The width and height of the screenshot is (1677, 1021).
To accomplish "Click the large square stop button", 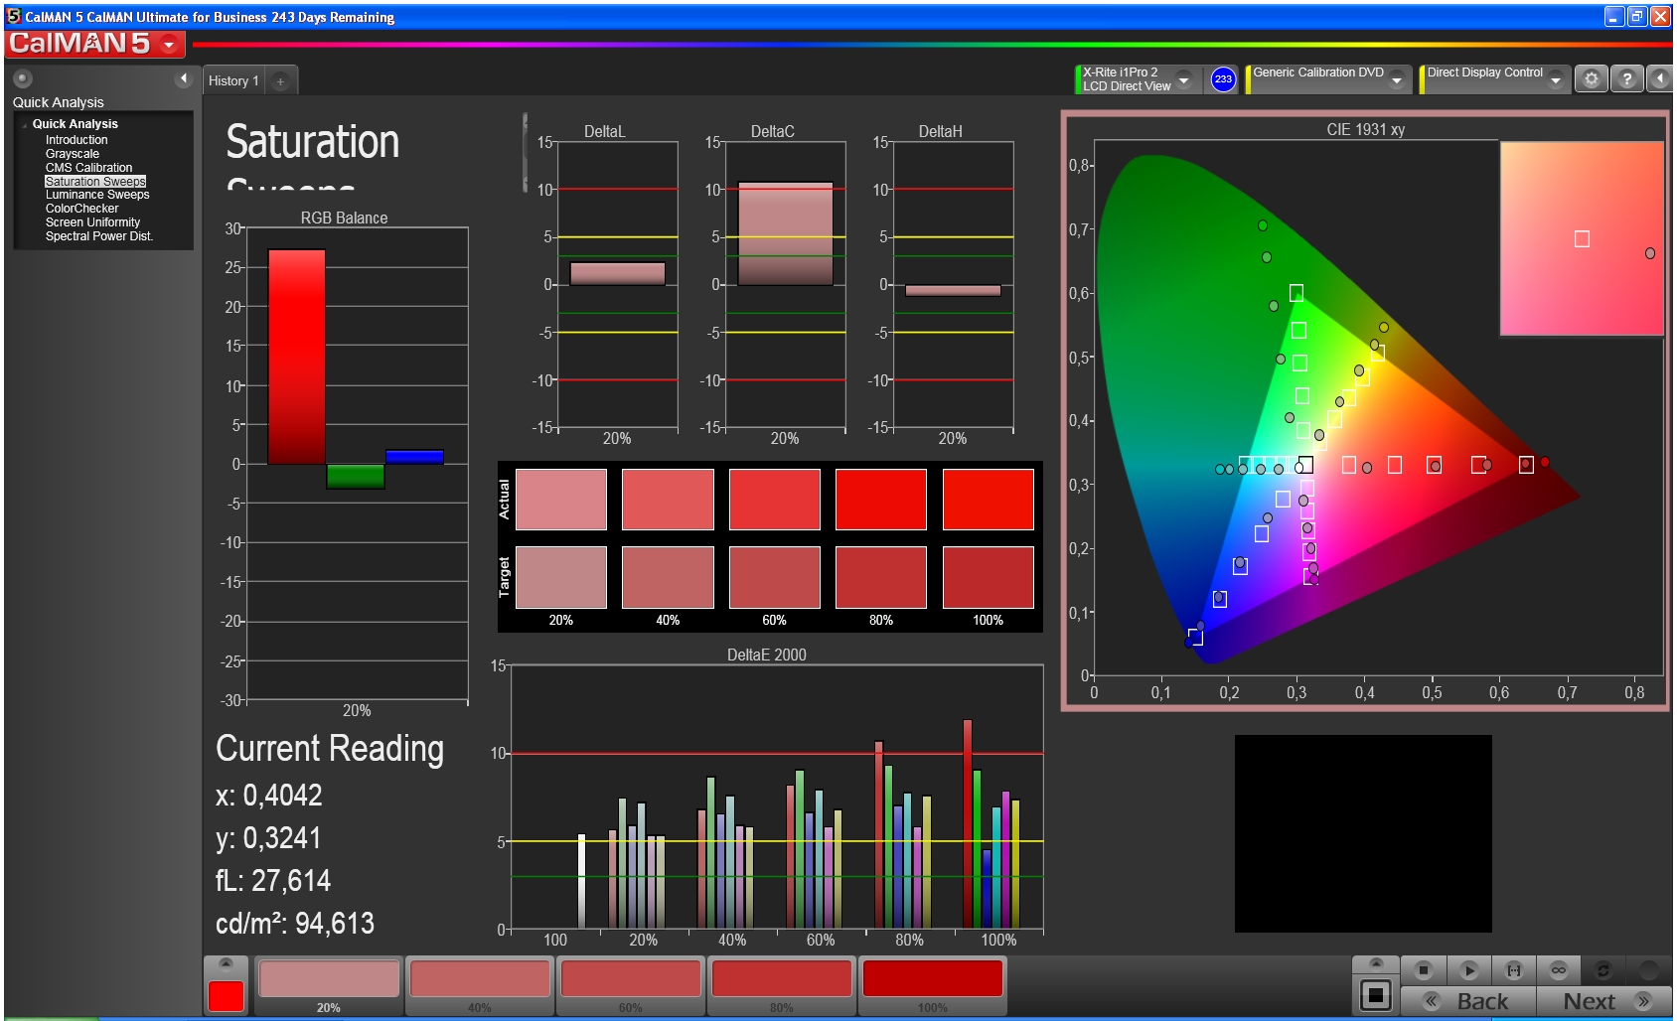I will point(1376,995).
